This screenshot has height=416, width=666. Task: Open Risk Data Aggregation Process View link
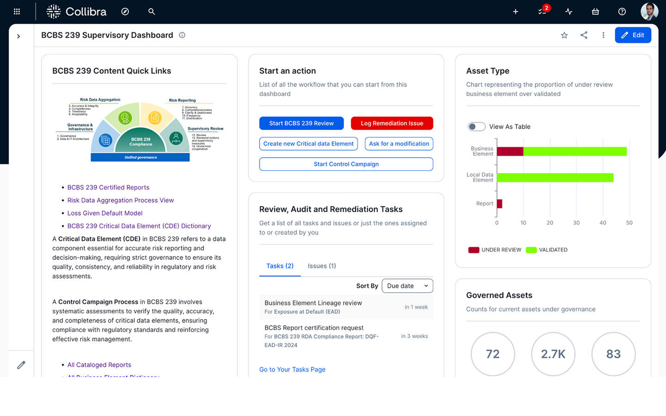click(x=121, y=200)
